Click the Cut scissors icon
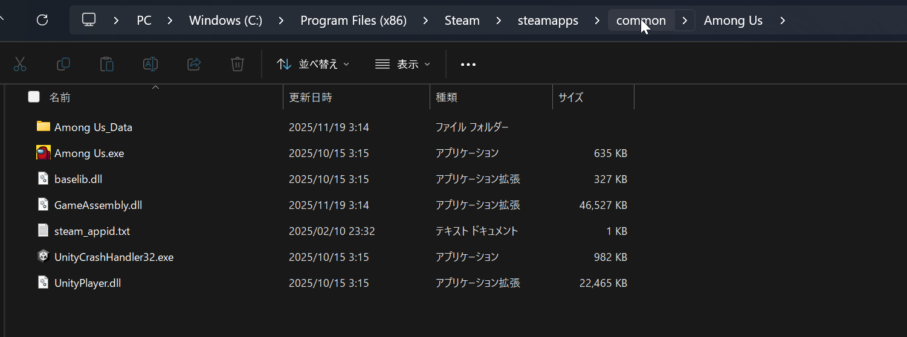 click(20, 64)
